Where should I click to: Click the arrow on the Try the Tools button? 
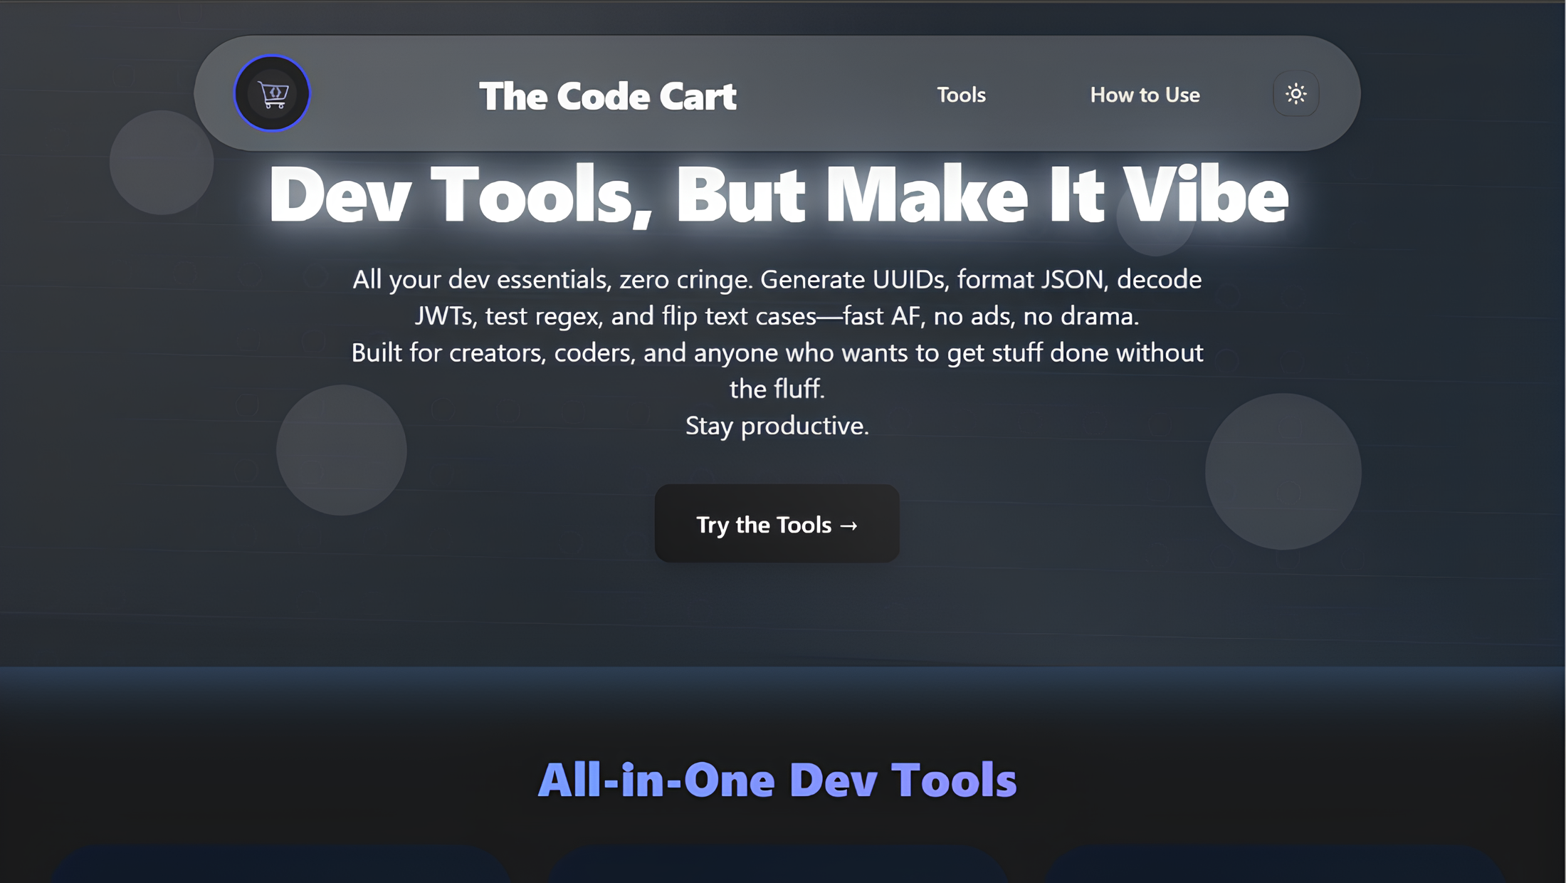coord(848,525)
